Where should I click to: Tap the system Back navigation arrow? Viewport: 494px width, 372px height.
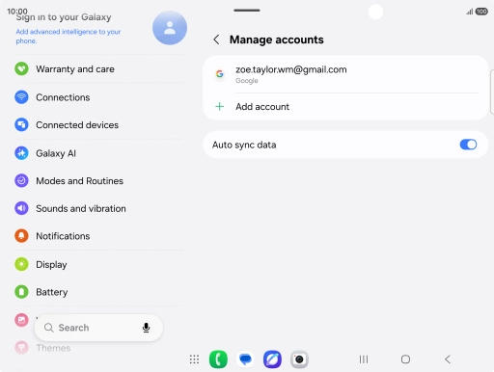coord(448,359)
